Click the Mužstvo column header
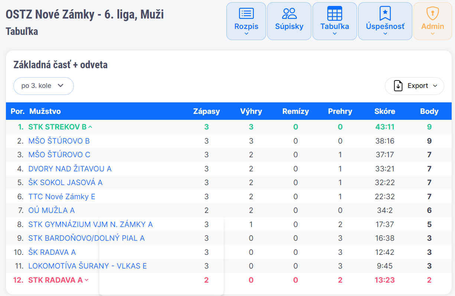 point(45,111)
